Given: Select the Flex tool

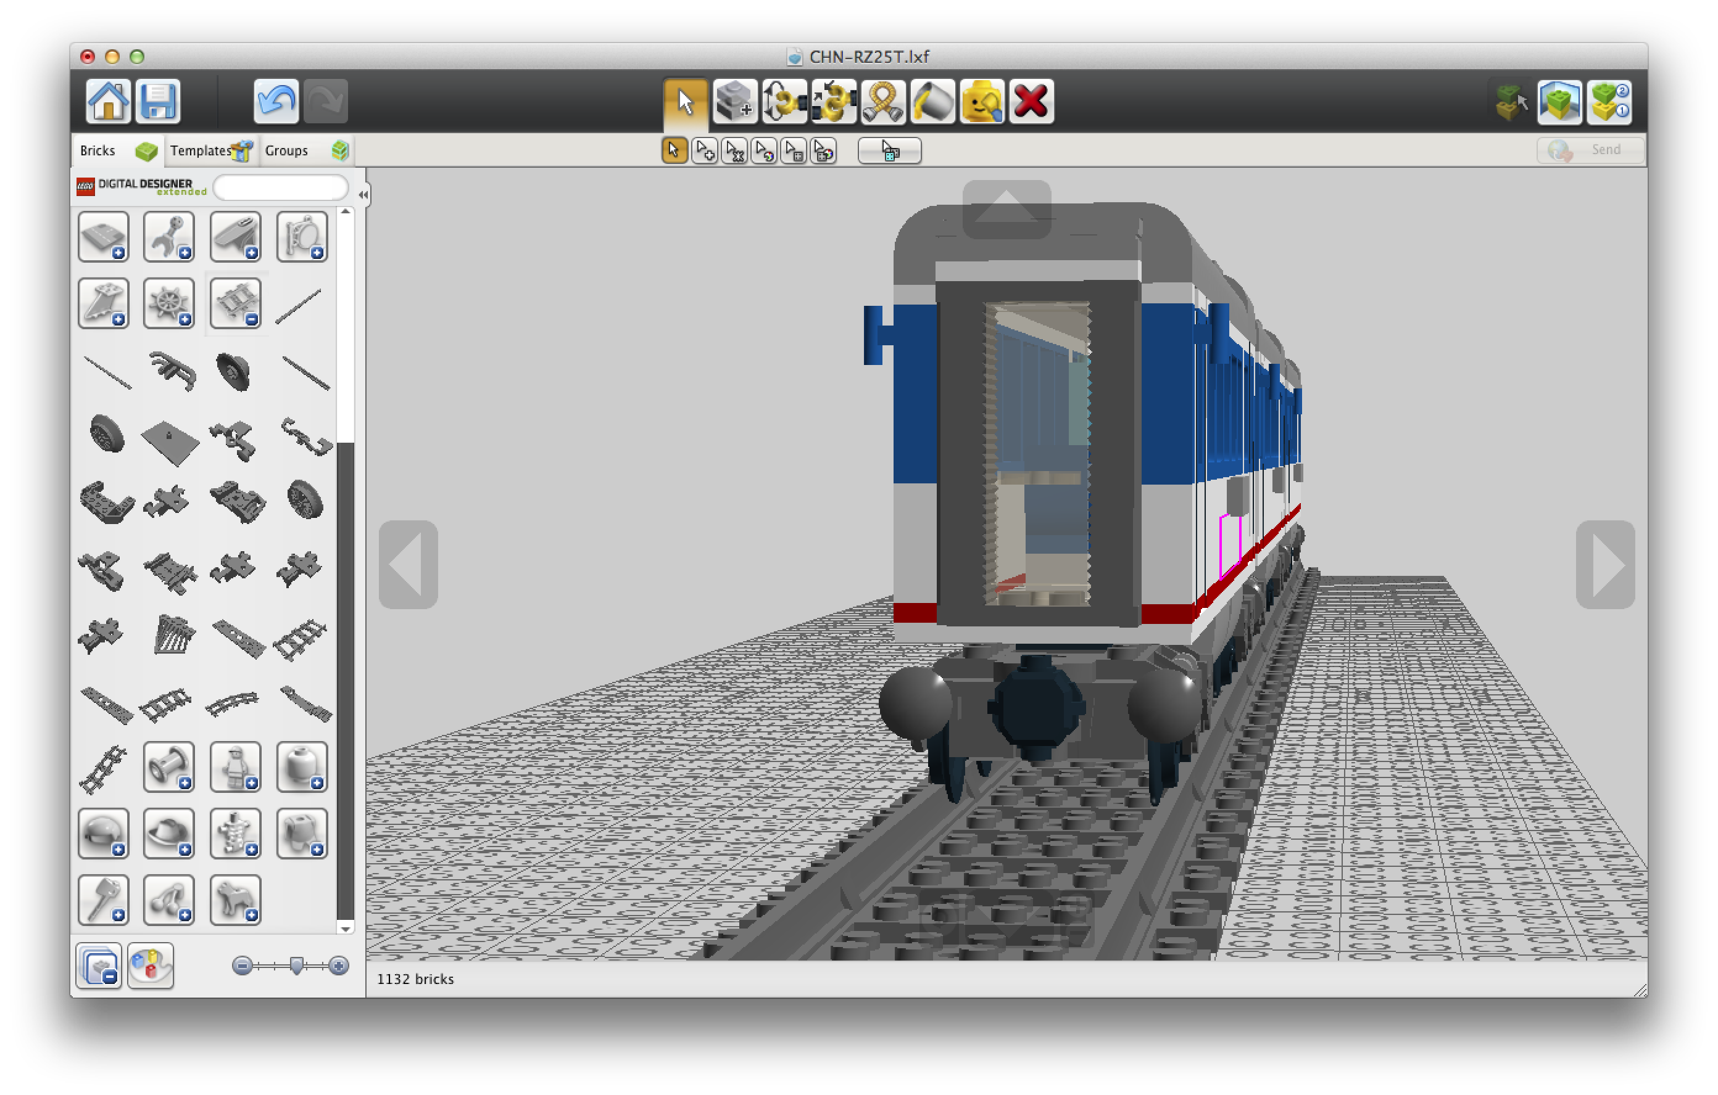Looking at the screenshot, I should point(882,102).
